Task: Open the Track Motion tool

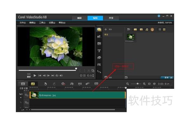Action: pos(87,84)
